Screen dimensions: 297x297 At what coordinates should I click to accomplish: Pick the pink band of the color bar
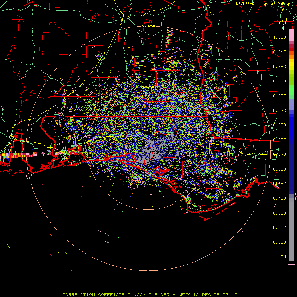click(x=291, y=35)
